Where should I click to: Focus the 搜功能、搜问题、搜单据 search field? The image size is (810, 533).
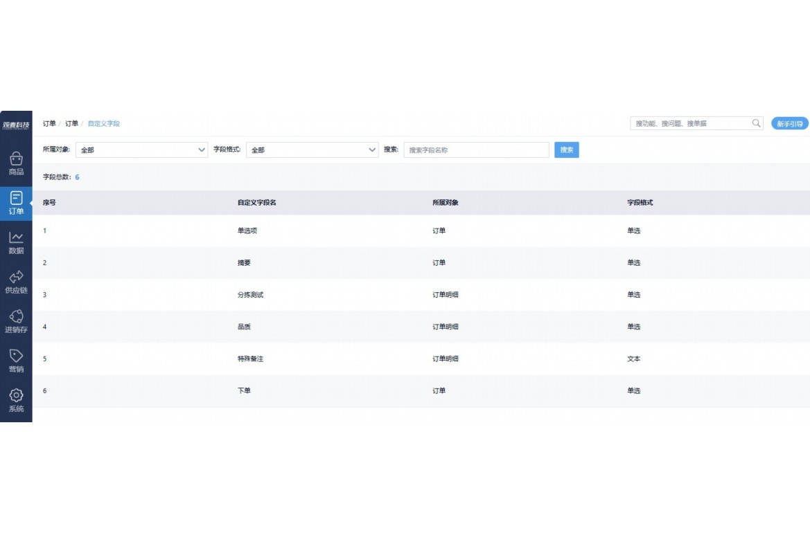click(x=689, y=123)
